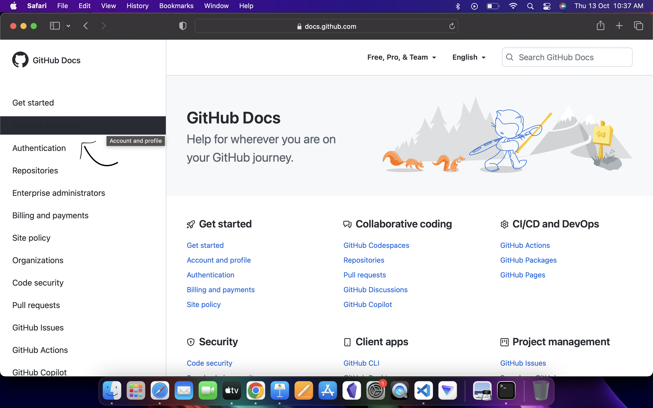Open Control Center from the menu bar

547,6
